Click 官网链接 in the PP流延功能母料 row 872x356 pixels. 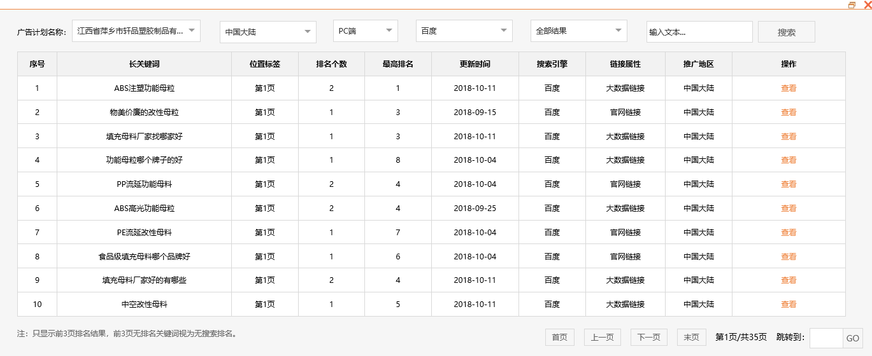pos(625,184)
